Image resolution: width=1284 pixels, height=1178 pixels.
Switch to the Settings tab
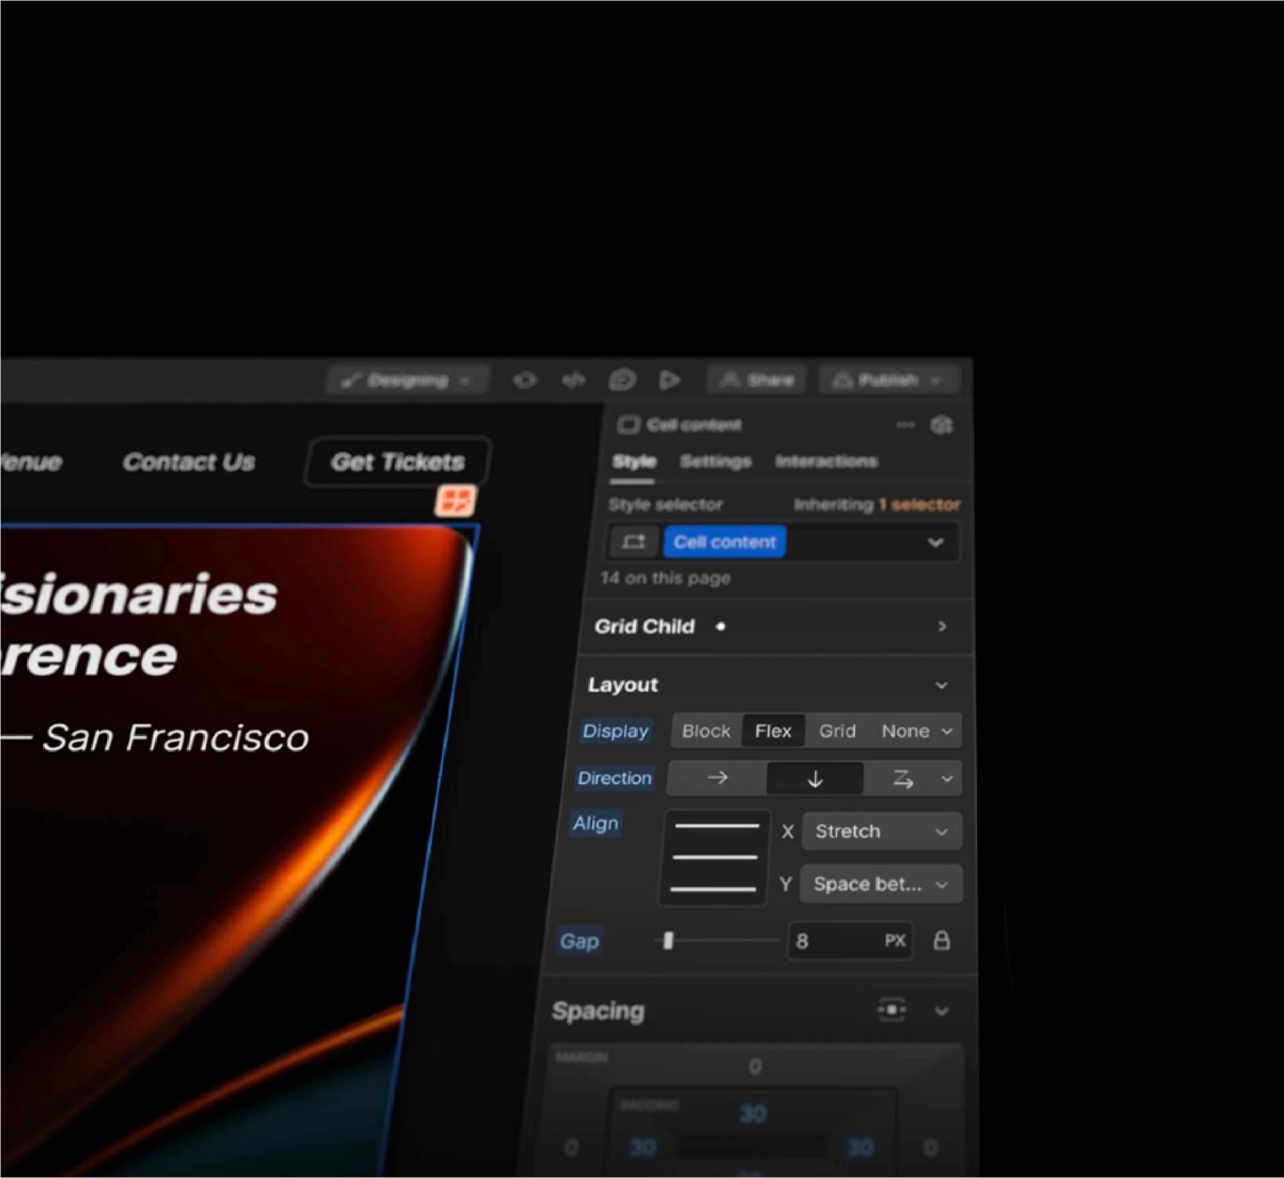715,461
